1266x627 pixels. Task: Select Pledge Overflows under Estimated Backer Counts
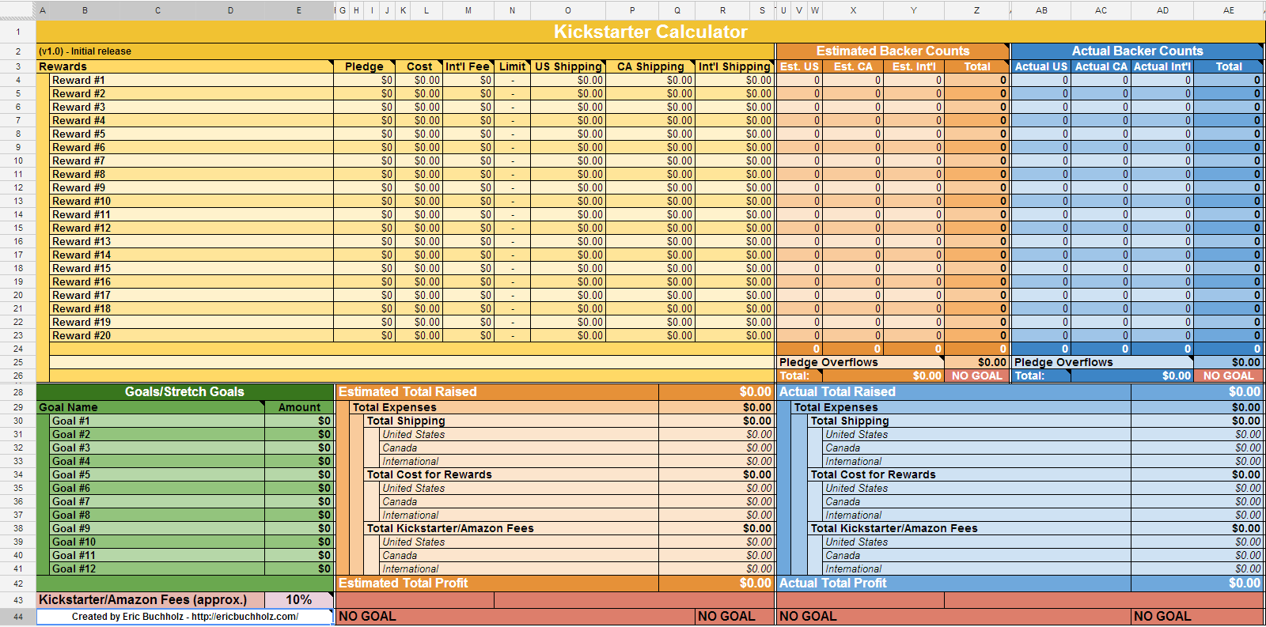pyautogui.click(x=861, y=363)
